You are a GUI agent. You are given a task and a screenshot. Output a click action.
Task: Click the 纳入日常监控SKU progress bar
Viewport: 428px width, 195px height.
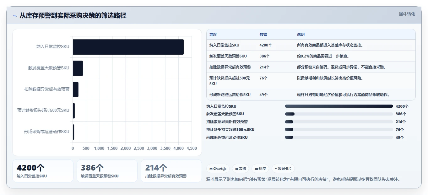pyautogui.click(x=339, y=106)
